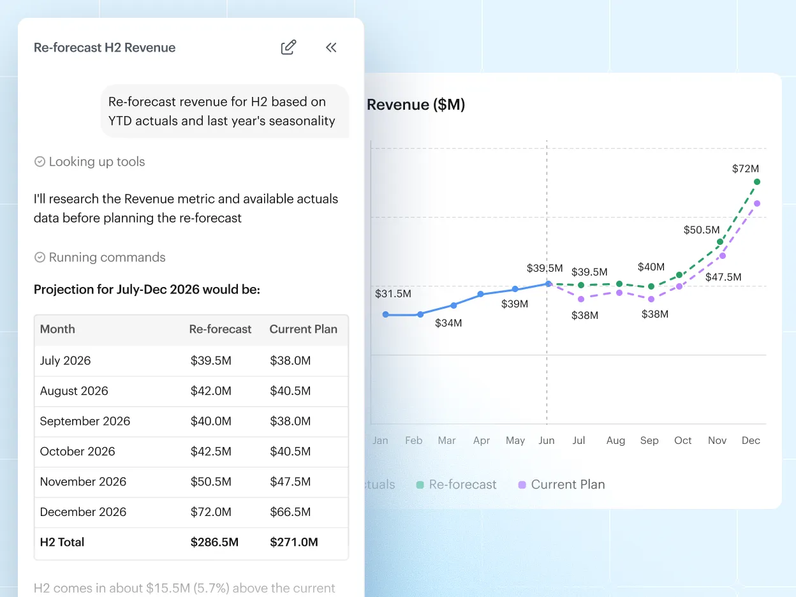Click the $31.5M chart data label
The width and height of the screenshot is (796, 597).
(393, 294)
